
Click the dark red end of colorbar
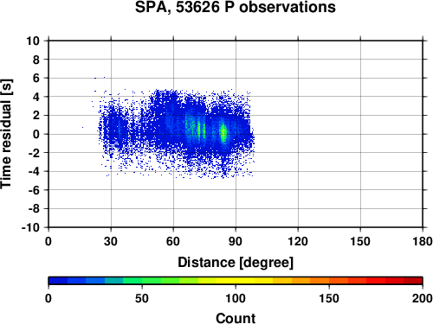click(x=413, y=281)
